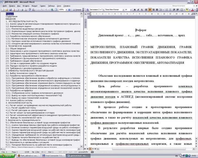Create a new blank document
The width and height of the screenshot is (198, 158).
coord(3,10)
